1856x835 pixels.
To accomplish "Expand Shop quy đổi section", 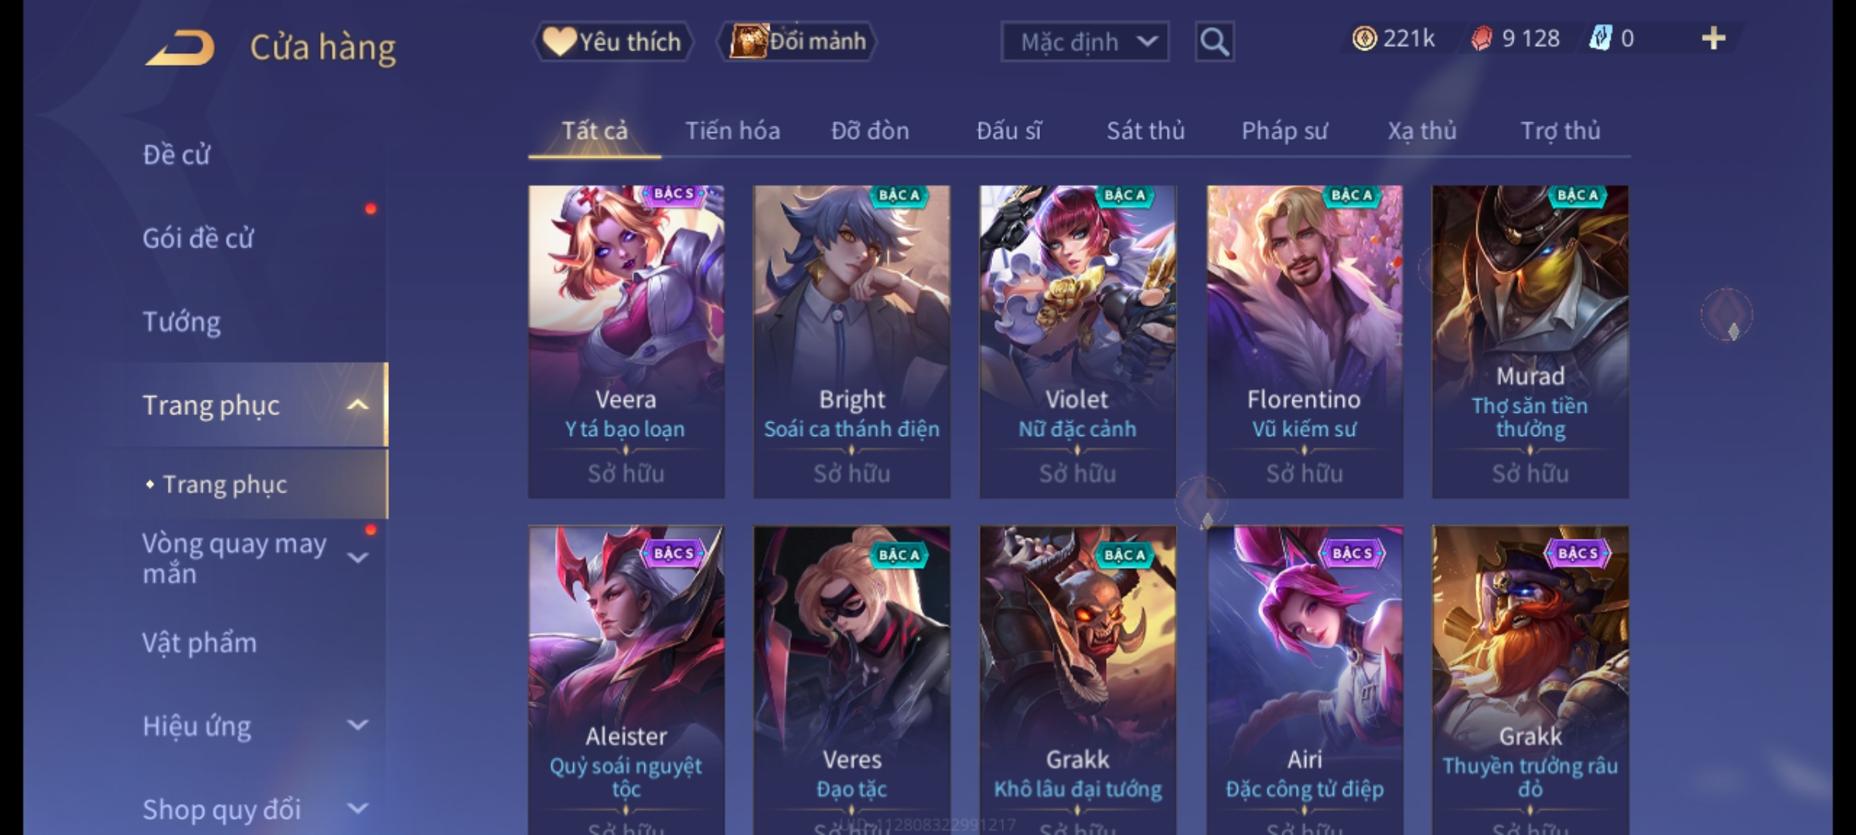I will click(x=357, y=809).
